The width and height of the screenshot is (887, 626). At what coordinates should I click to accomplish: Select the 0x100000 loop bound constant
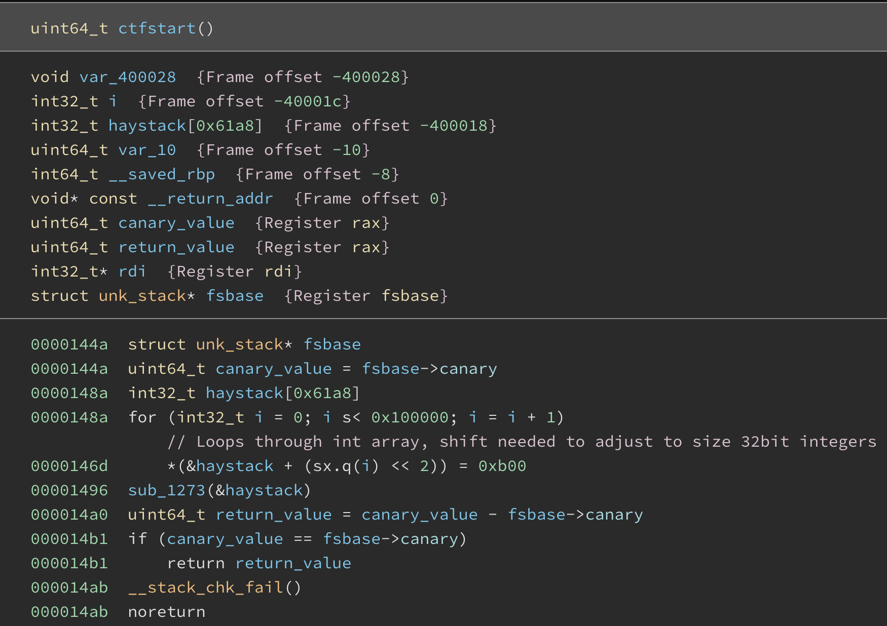[410, 417]
